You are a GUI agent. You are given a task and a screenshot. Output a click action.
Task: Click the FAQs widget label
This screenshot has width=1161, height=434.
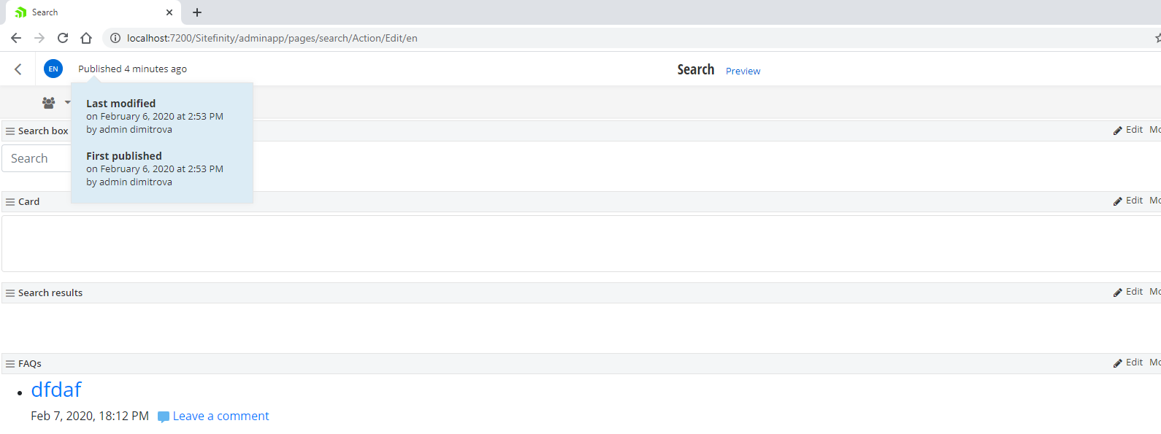[x=30, y=364]
